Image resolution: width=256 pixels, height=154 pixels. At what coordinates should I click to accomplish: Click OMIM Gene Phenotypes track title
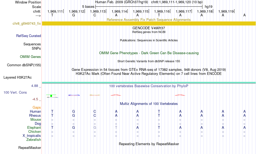[x=149, y=53]
